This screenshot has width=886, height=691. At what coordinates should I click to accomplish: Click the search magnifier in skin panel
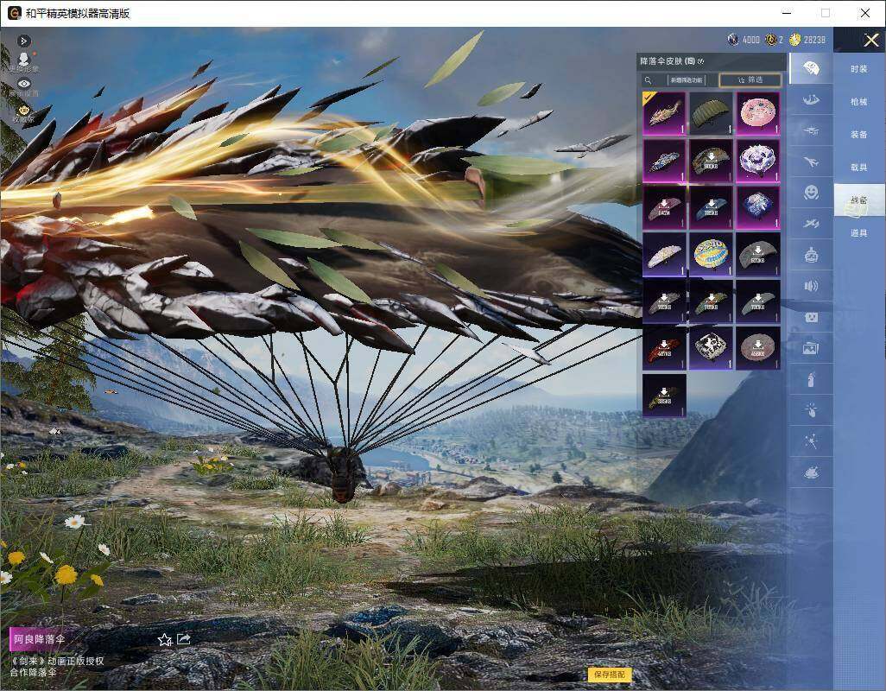[649, 80]
